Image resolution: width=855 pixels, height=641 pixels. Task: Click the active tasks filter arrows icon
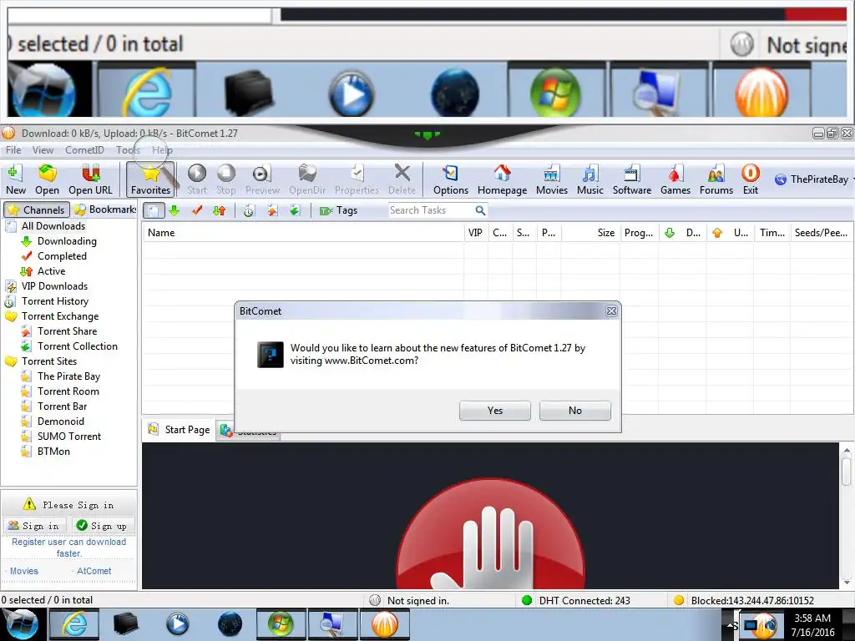220,210
